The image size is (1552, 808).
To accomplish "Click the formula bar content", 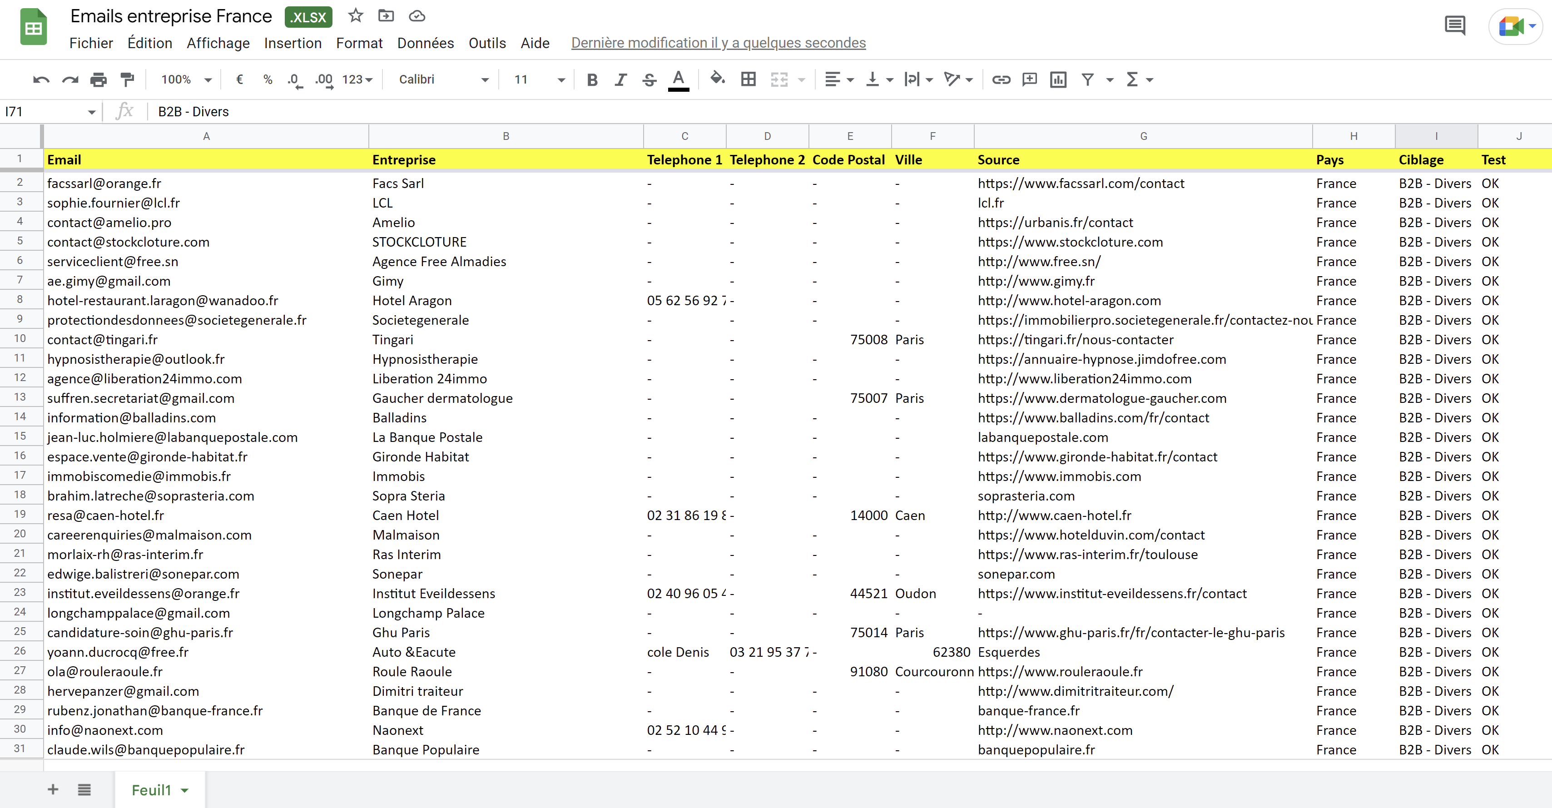I will 193,111.
